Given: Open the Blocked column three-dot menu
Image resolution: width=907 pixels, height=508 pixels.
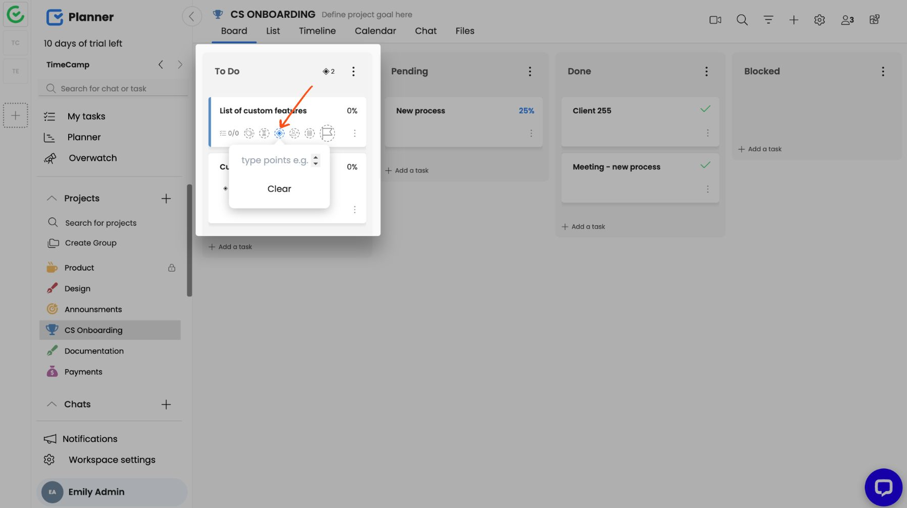Looking at the screenshot, I should click(883, 71).
